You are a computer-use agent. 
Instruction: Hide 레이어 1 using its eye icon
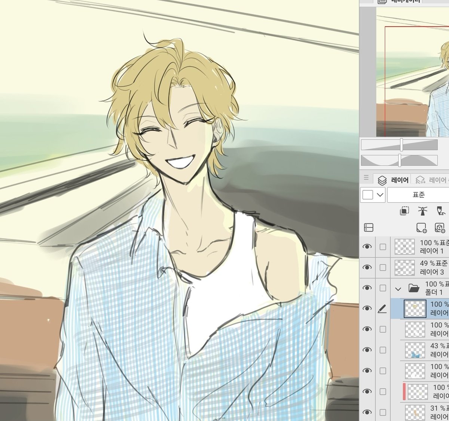coord(367,246)
